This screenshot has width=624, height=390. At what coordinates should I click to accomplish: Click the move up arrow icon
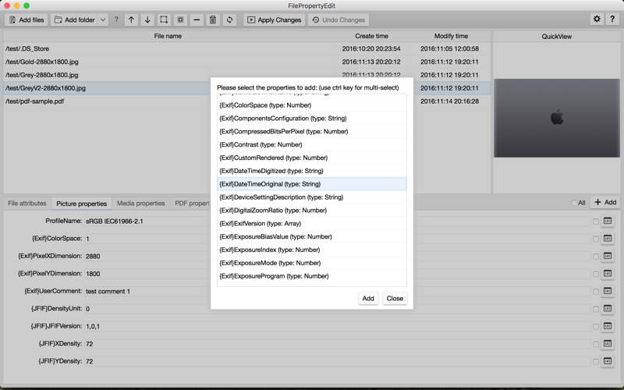[131, 20]
